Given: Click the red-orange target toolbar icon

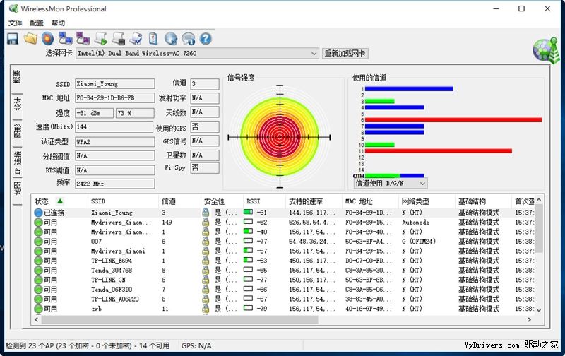Looking at the screenshot, I should coord(47,39).
